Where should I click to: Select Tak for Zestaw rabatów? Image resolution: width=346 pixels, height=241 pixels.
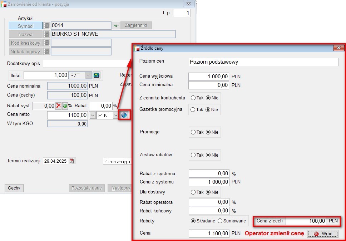point(193,155)
